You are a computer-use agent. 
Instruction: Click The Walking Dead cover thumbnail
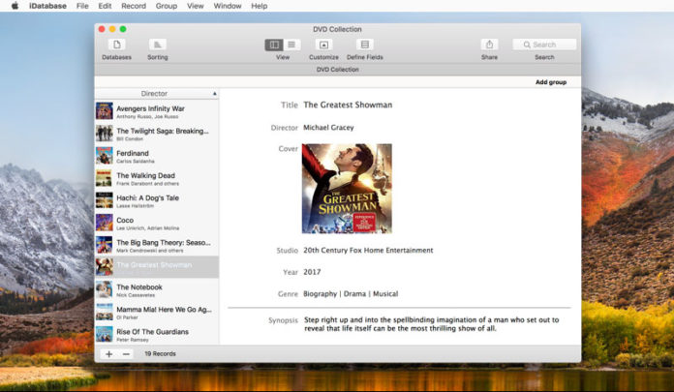point(104,178)
